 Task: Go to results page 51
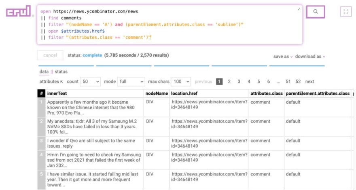[288, 81]
